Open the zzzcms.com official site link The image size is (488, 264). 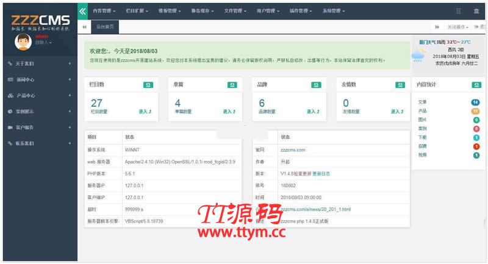point(293,150)
